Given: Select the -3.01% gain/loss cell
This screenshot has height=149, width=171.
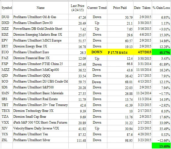Looking at the screenshot, I should coord(161,29).
